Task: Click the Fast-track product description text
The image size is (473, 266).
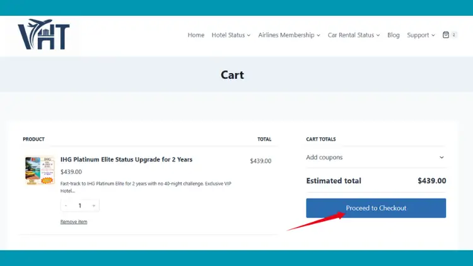Action: pyautogui.click(x=146, y=187)
